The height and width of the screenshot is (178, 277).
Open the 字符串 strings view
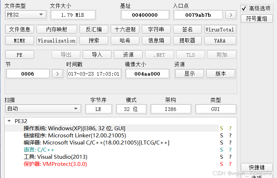coord(156,29)
